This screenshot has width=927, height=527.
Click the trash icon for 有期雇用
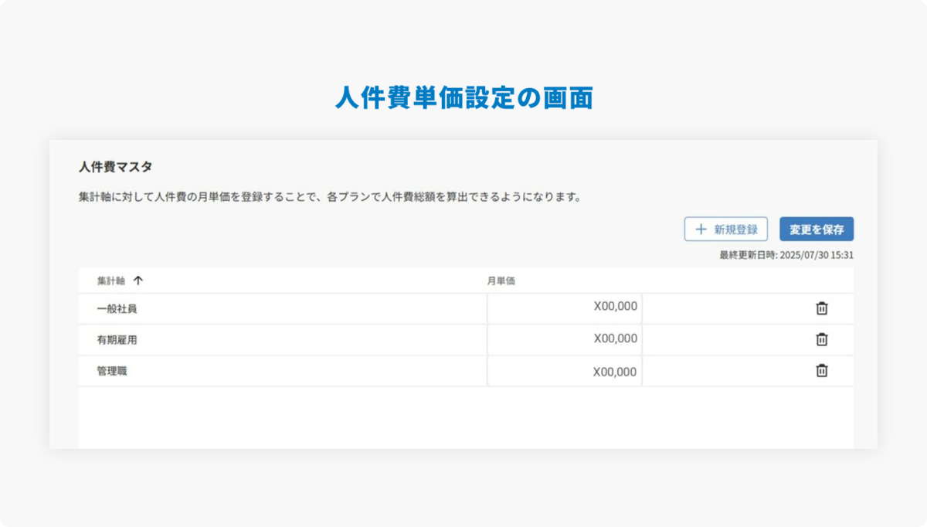coord(822,339)
